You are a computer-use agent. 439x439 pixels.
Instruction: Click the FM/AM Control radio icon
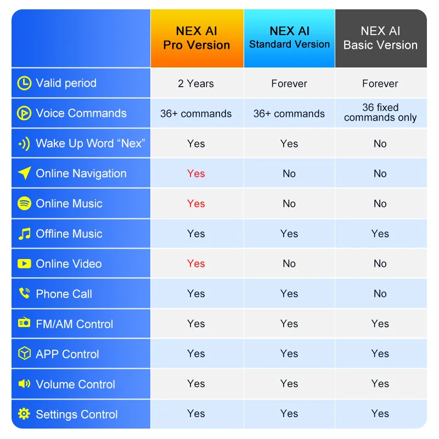24,324
